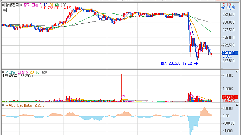This screenshot has width=241, height=135.
Task: Select the 5-period volume average label
Action: tap(27, 72)
